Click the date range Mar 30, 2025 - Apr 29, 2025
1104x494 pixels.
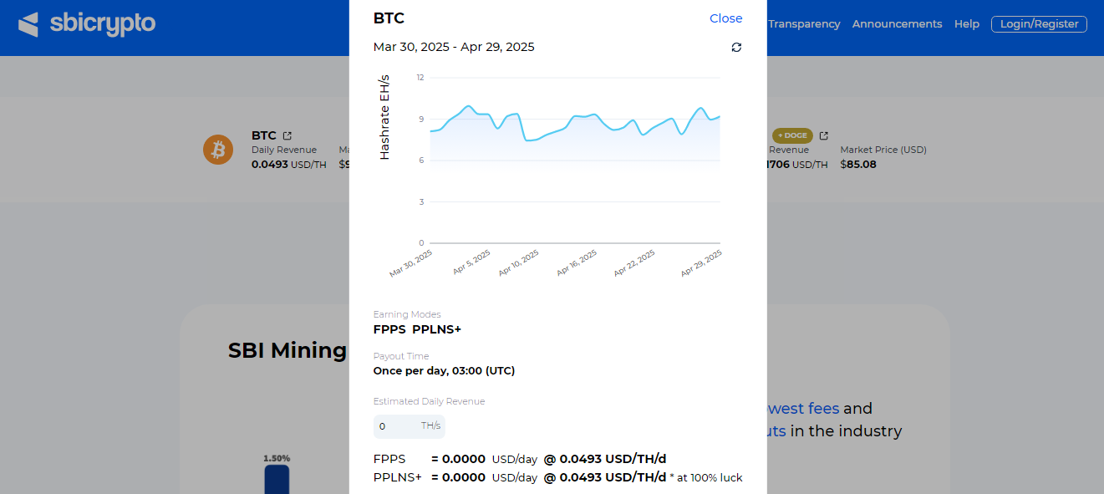coord(454,47)
